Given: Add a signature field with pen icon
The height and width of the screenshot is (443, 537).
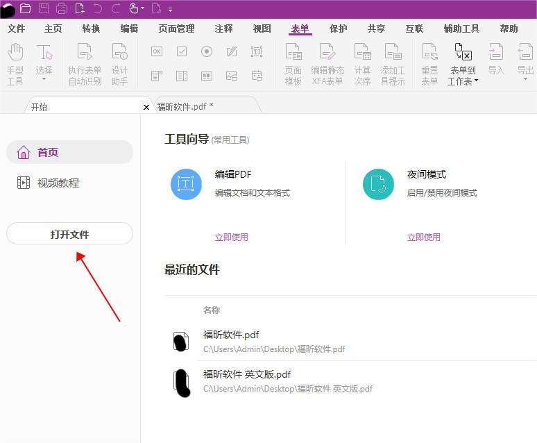Looking at the screenshot, I should tap(232, 52).
